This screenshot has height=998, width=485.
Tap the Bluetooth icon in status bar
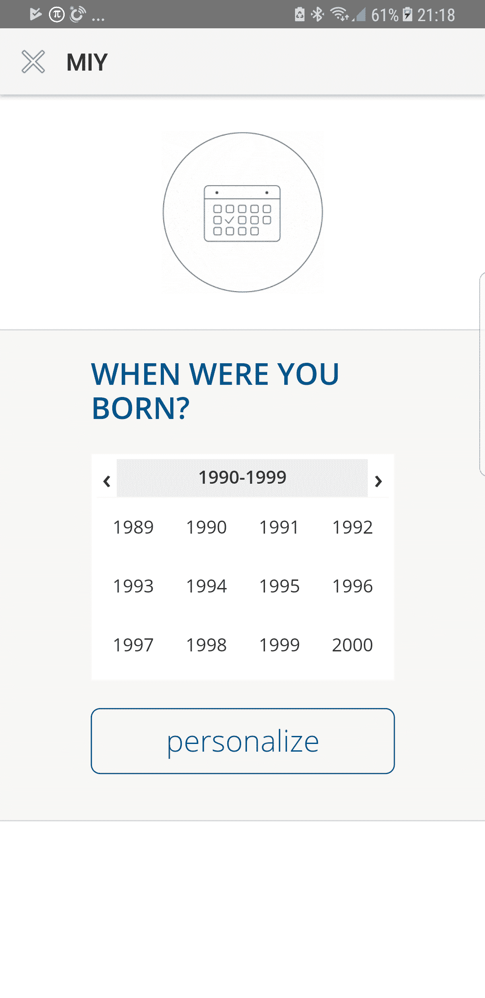click(x=318, y=14)
